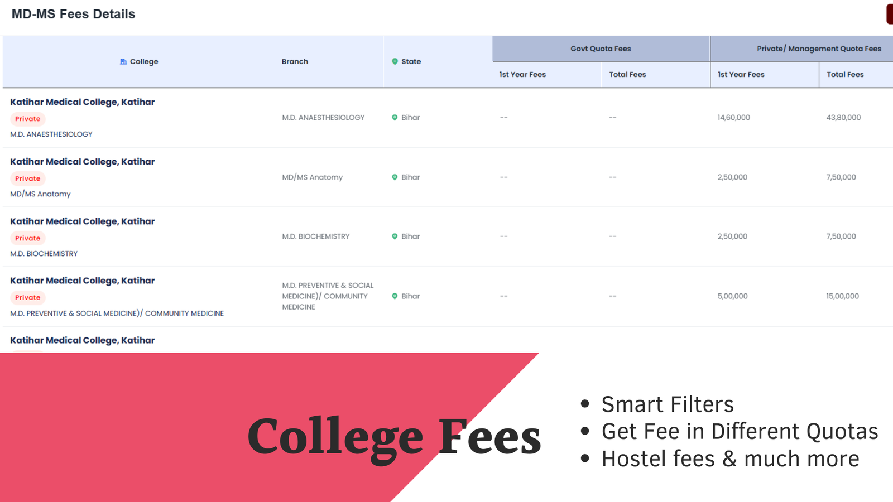Select the Private tag in Biochemistry row
The width and height of the screenshot is (893, 502).
28,238
